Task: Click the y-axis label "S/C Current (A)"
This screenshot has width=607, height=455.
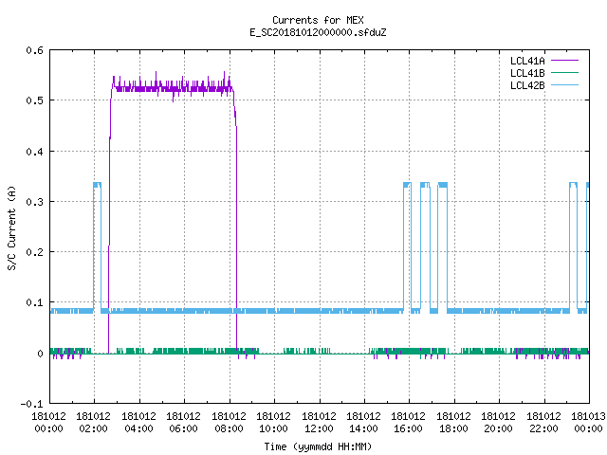Action: click(11, 227)
